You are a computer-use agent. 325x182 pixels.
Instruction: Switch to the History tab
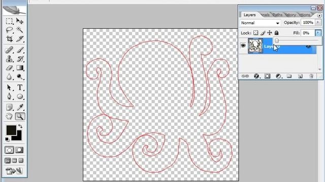290,15
